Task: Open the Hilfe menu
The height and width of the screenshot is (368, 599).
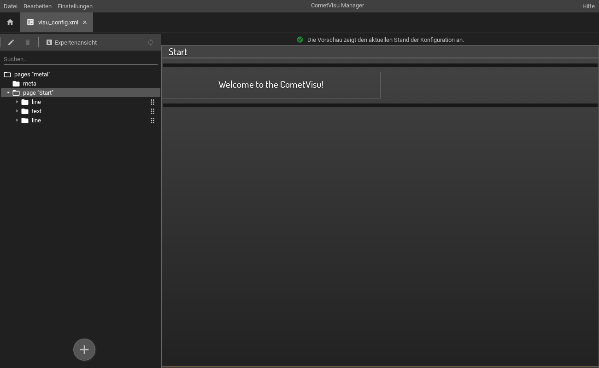Action: coord(588,6)
